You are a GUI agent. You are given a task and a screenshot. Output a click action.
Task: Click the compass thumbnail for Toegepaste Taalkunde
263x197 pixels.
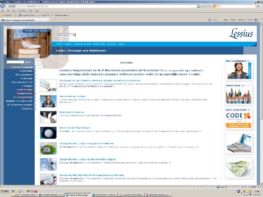[48, 148]
